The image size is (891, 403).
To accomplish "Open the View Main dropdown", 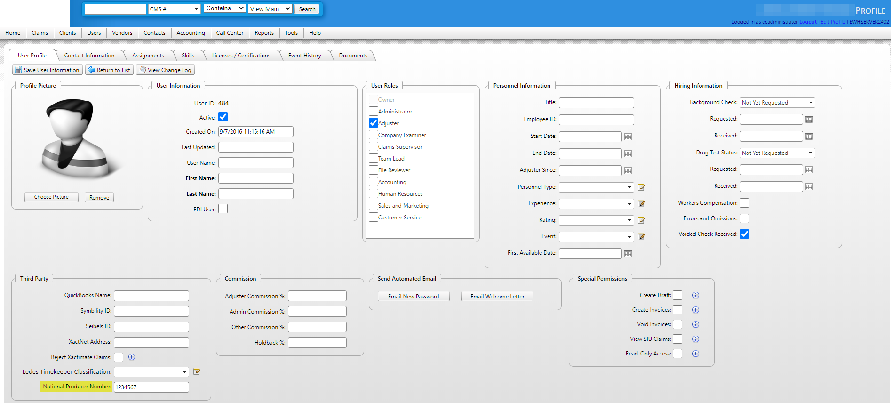I will click(270, 9).
